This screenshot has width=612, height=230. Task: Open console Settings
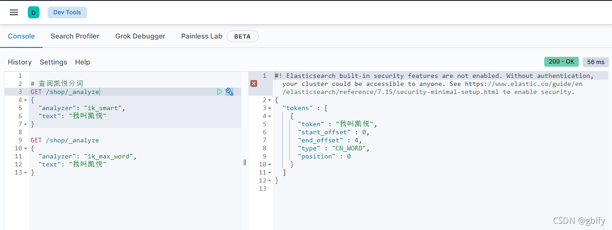point(53,62)
